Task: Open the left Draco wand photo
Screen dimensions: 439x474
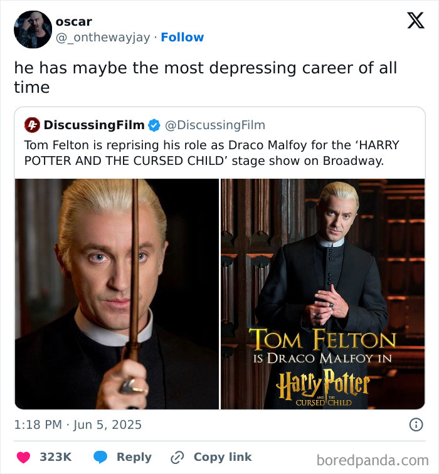Action: point(117,293)
